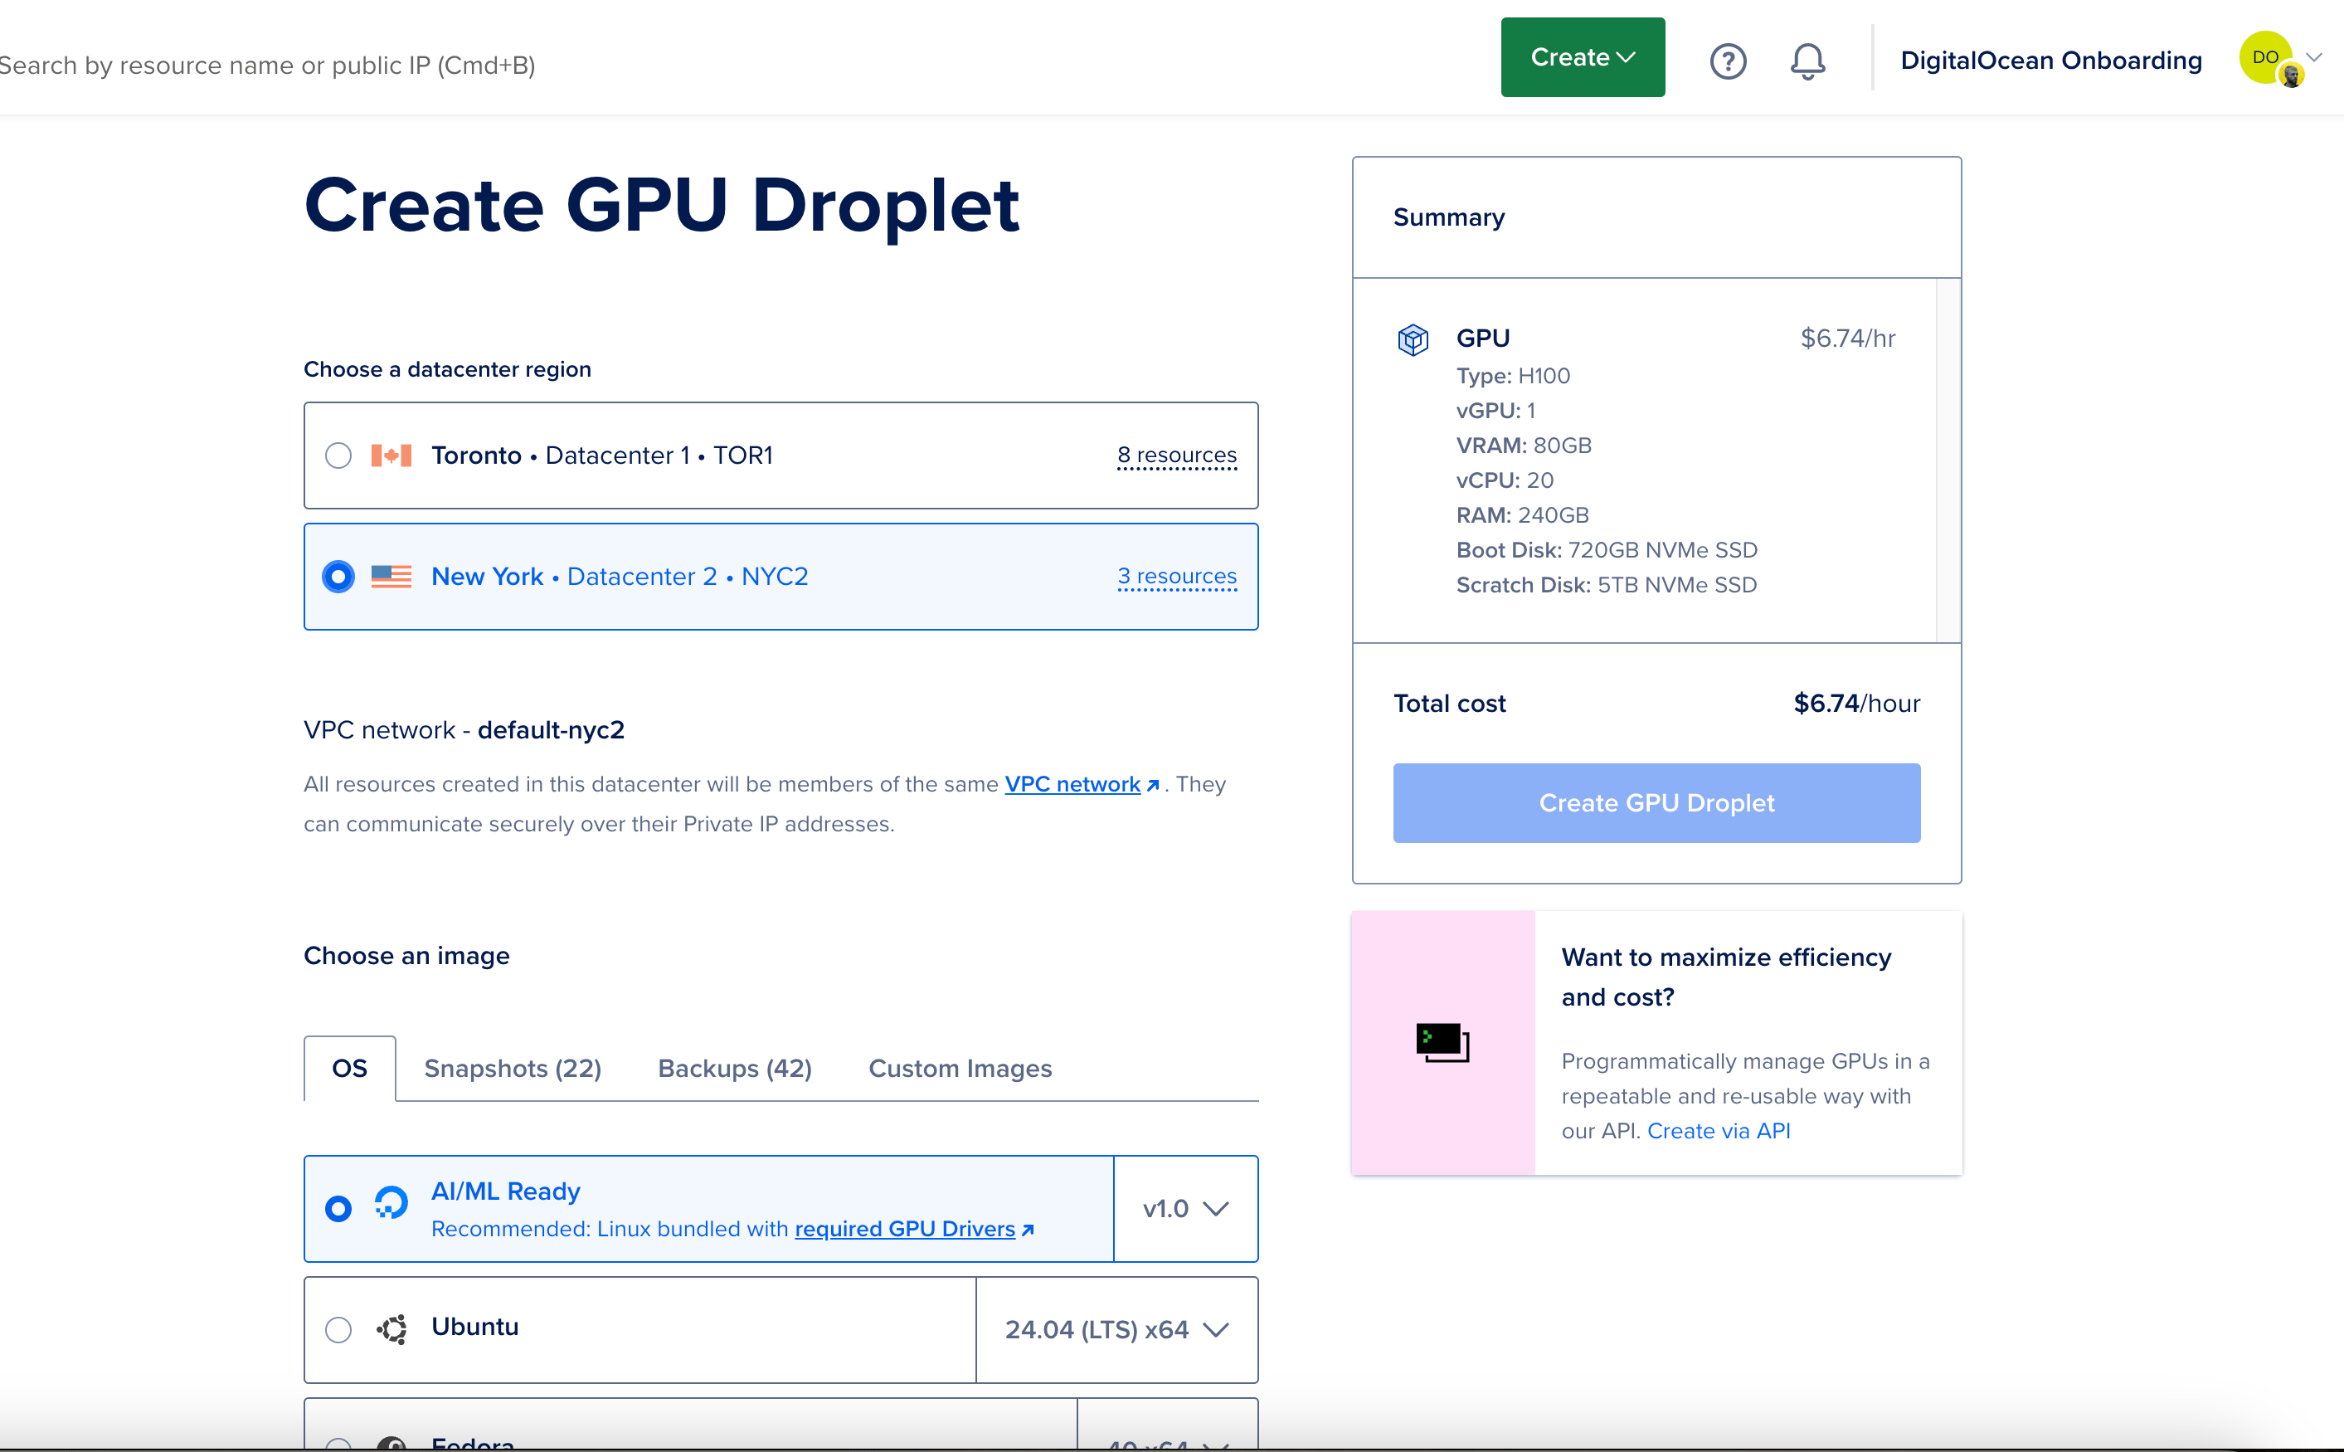The image size is (2344, 1452).
Task: Open the help question mark icon
Action: [1728, 61]
